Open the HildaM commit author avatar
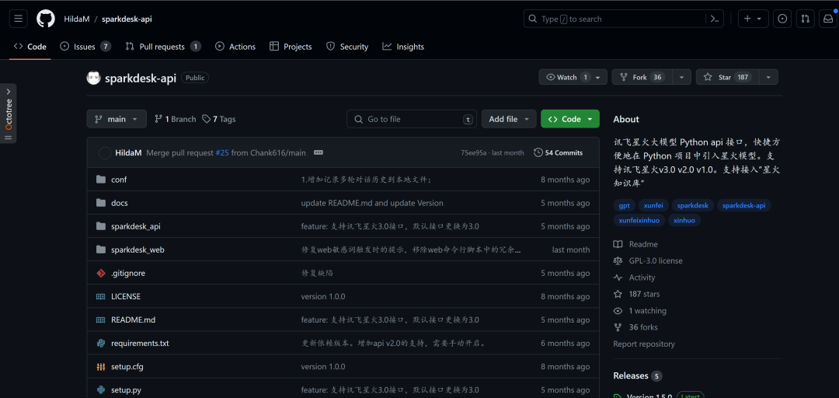The width and height of the screenshot is (839, 398). 105,152
